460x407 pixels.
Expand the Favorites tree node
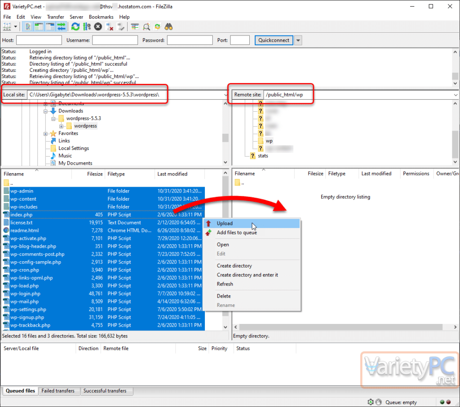pos(45,134)
